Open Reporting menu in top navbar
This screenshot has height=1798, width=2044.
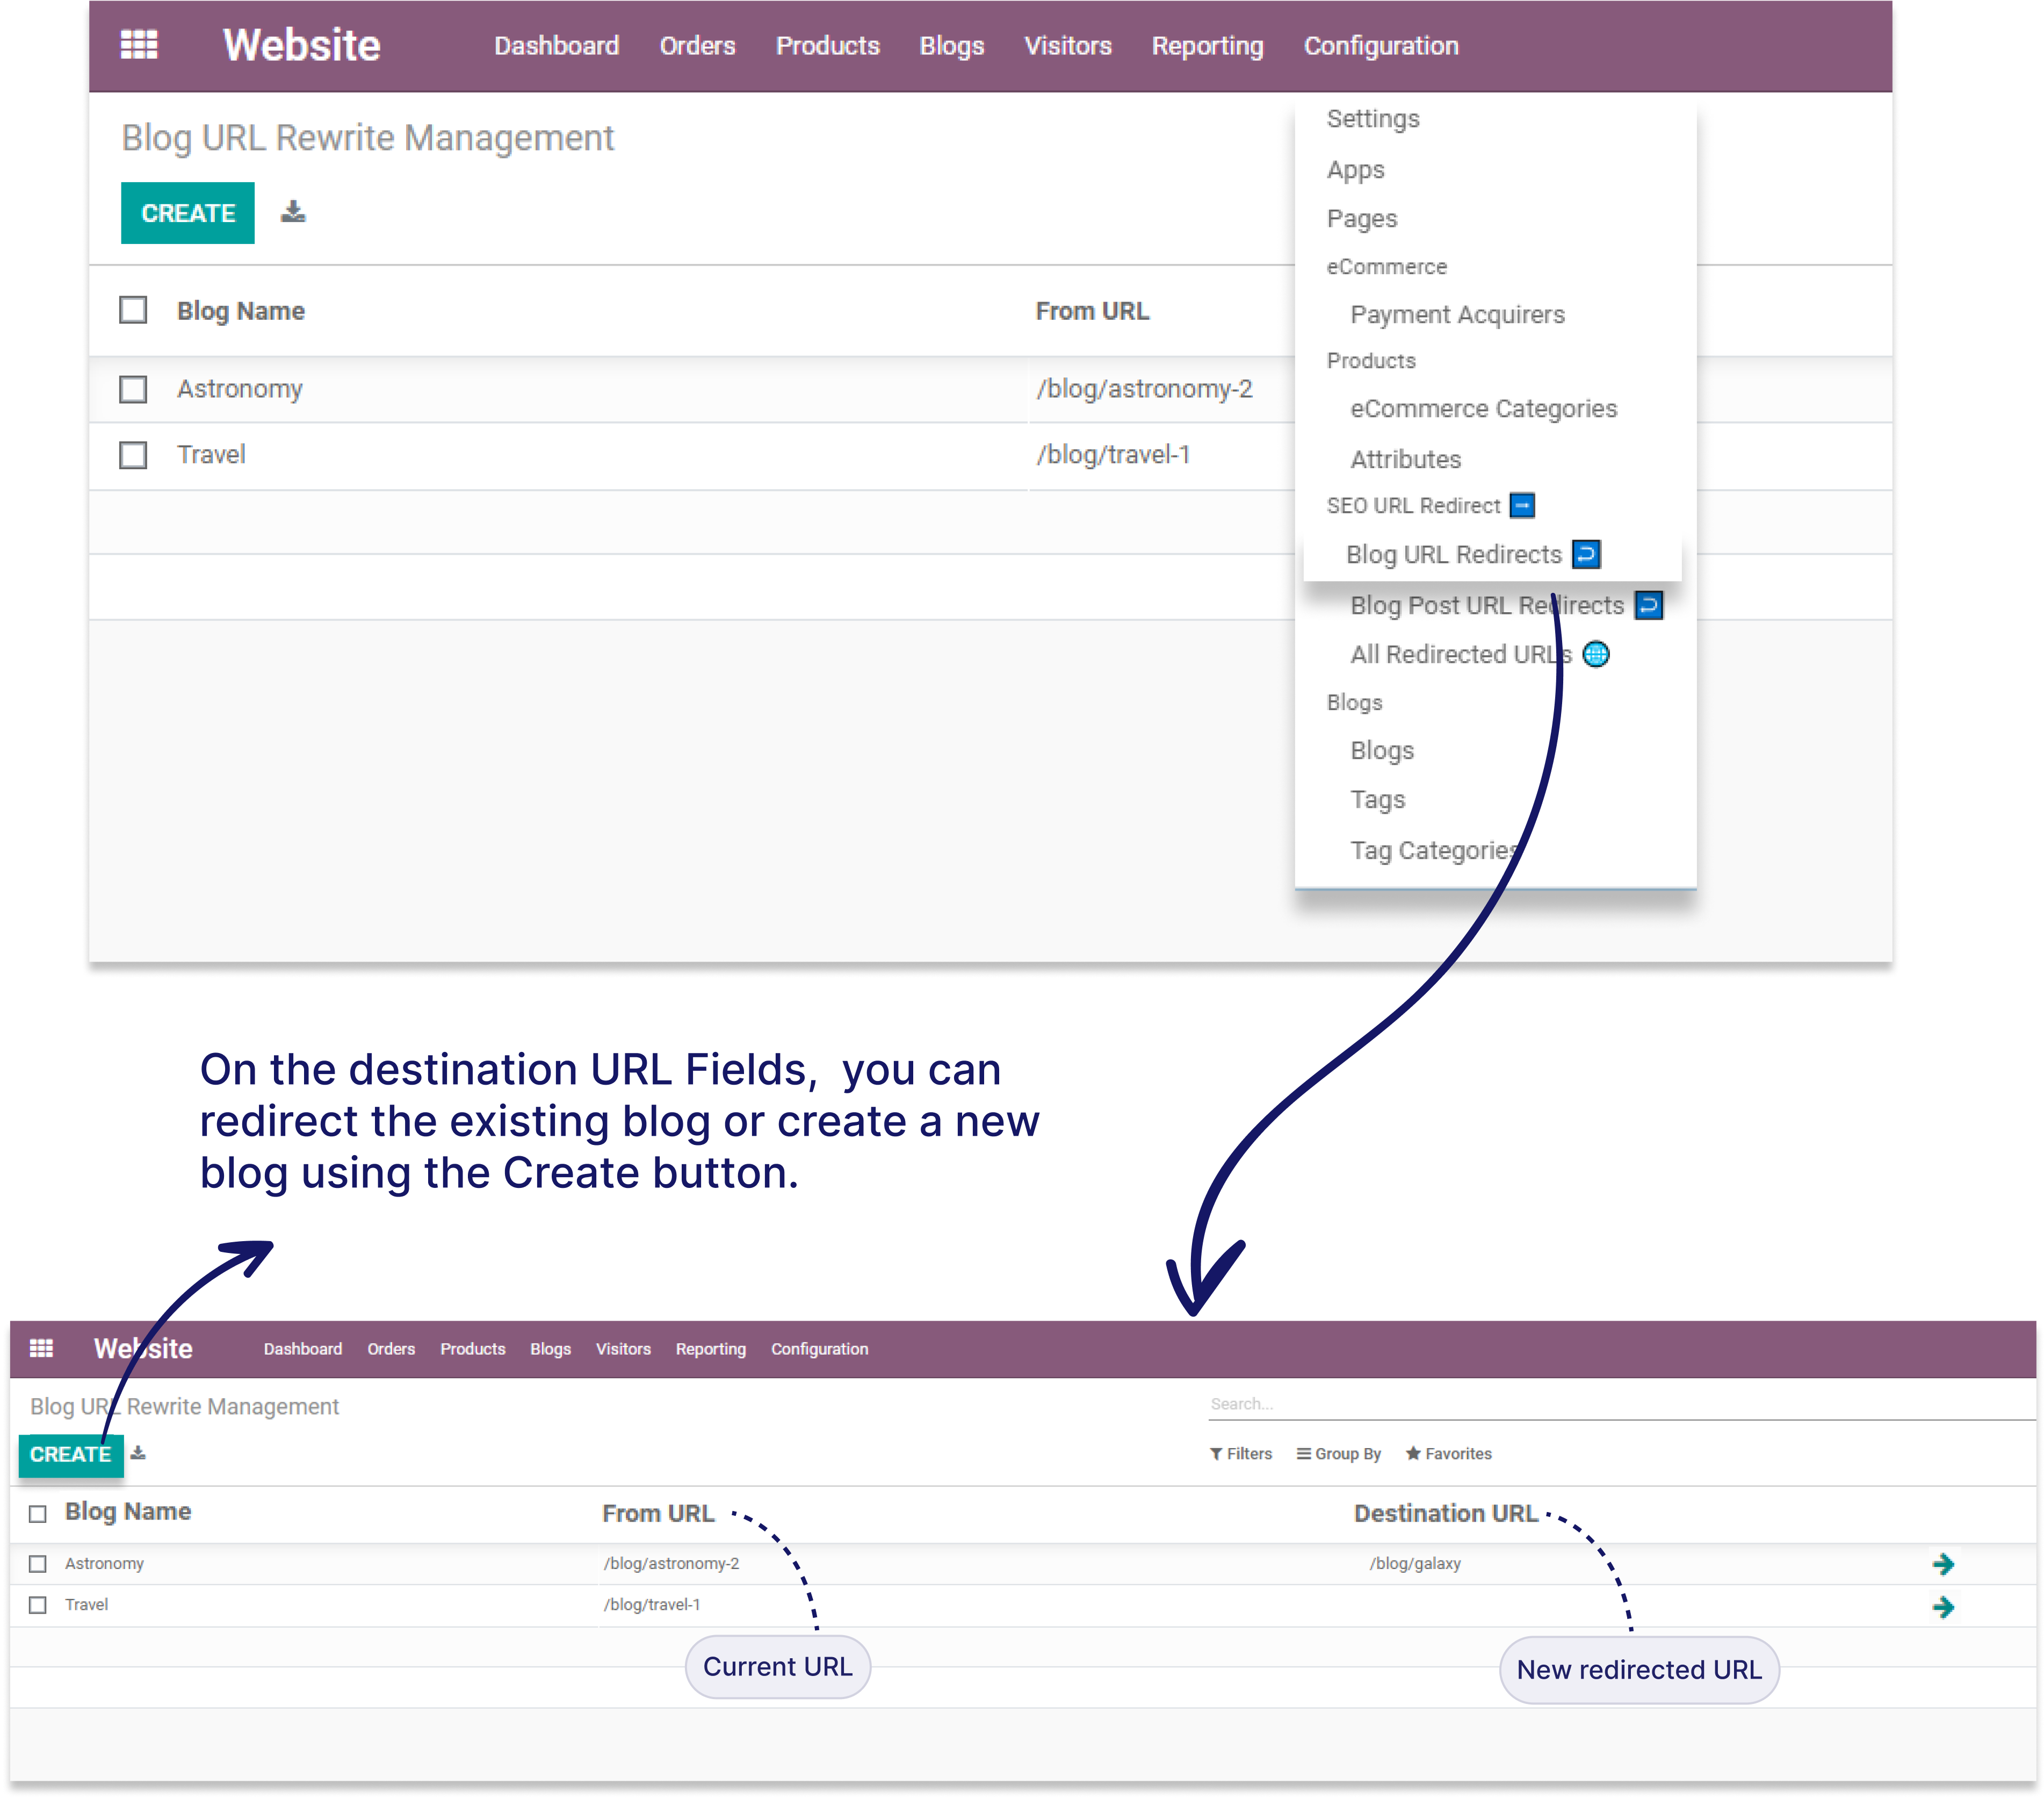(x=1207, y=46)
